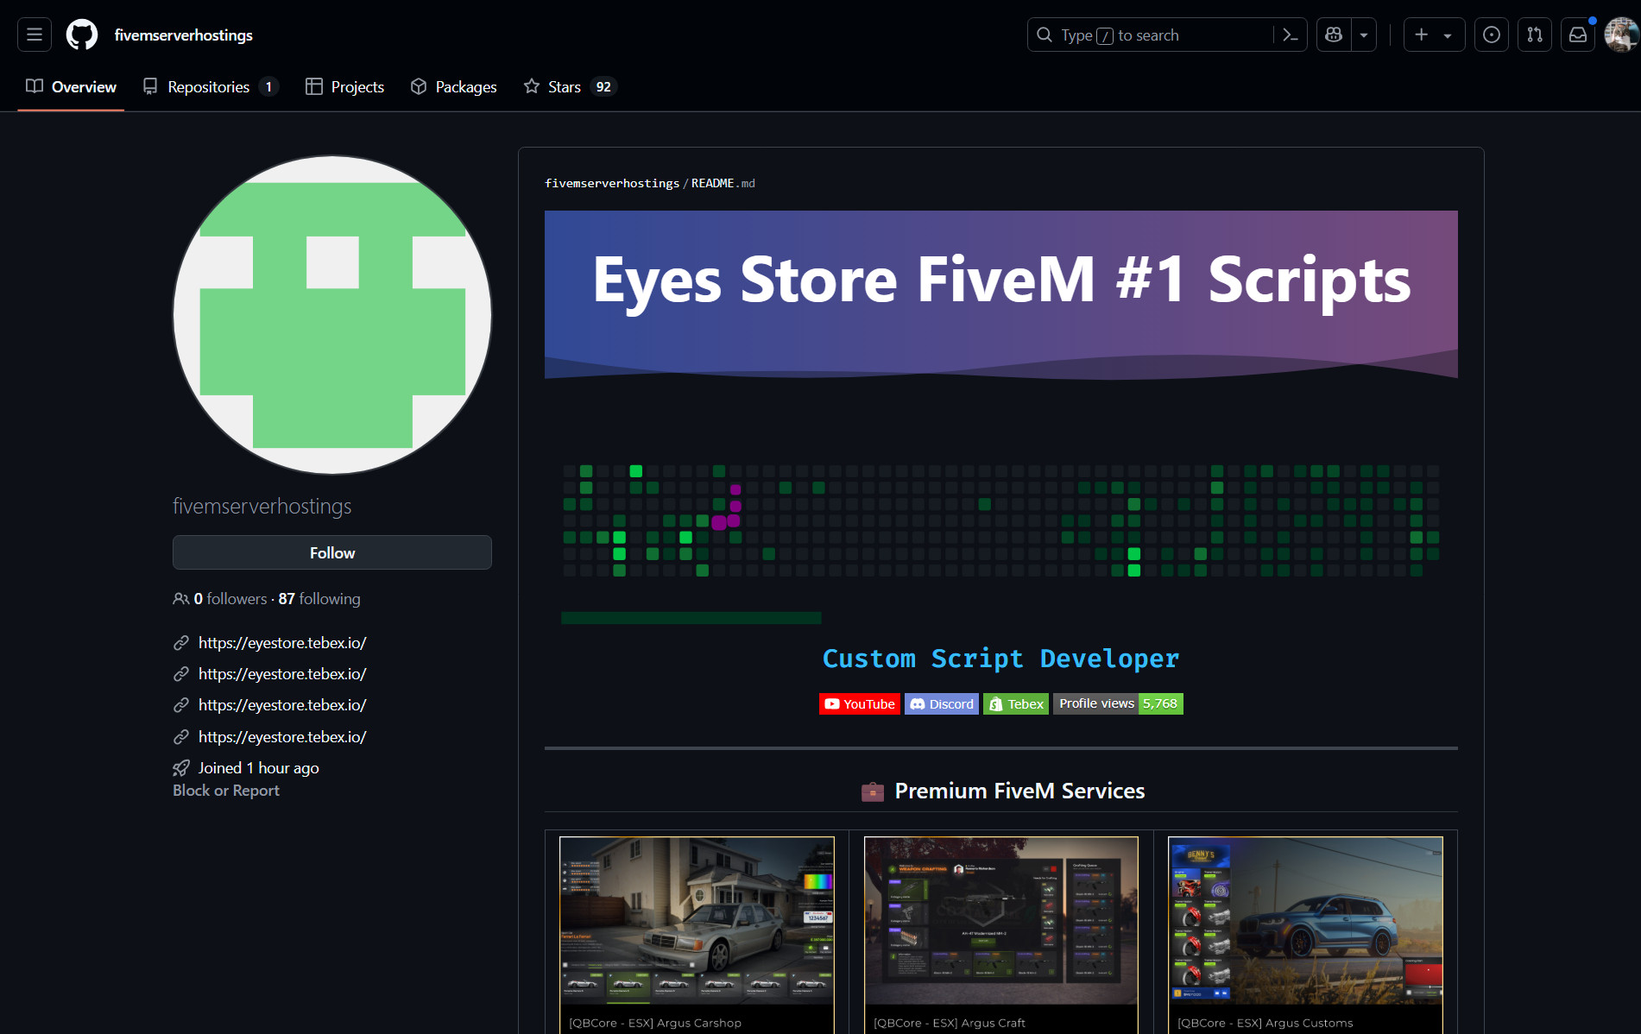Screen dimensions: 1641x1034
Task: Follow fivemserverhostings
Action: point(332,552)
